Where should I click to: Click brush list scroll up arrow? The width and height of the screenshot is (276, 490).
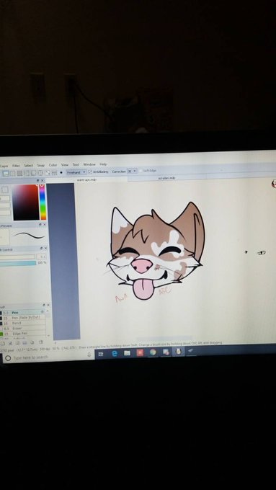tap(48, 311)
